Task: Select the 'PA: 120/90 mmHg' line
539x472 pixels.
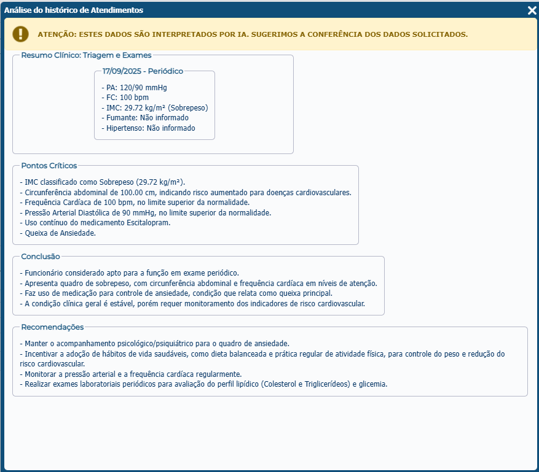Action: coord(134,88)
